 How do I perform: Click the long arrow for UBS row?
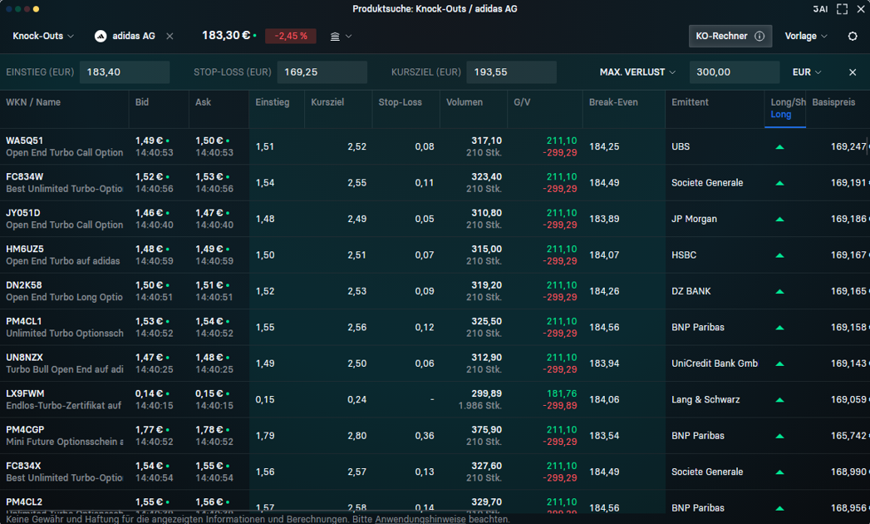point(779,146)
